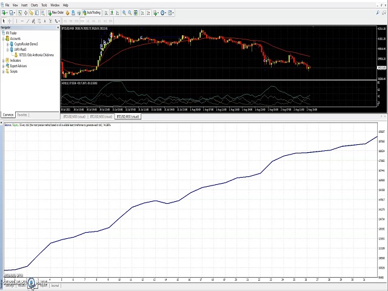Toggle chart auto scroll icon
388x291 pixels.
click(x=142, y=13)
